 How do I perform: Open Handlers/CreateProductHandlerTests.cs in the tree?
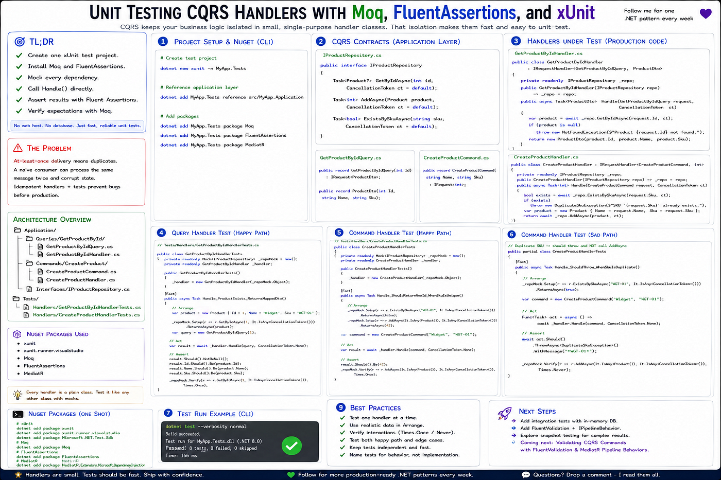(x=87, y=315)
